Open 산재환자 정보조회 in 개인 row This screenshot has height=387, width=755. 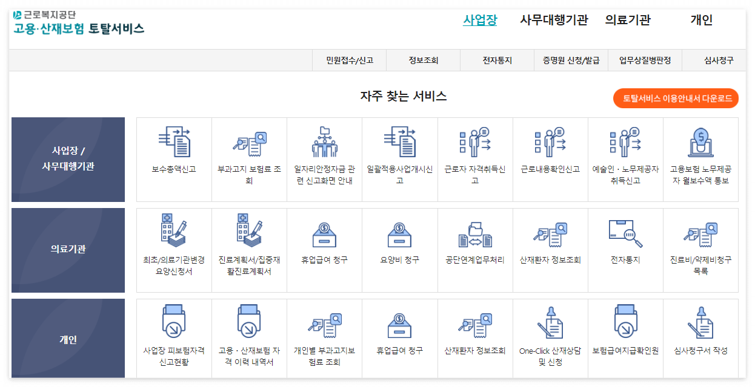(474, 326)
